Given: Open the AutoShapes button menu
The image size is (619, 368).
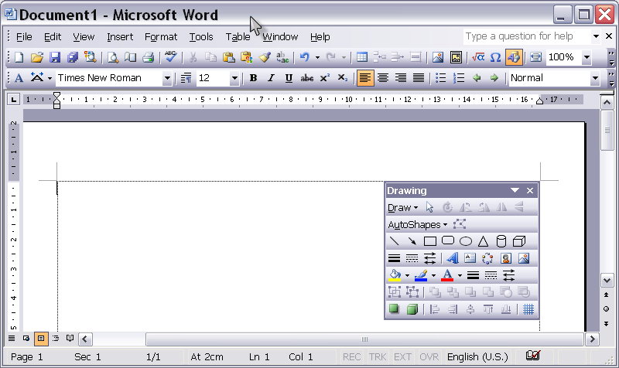Looking at the screenshot, I should pos(417,225).
